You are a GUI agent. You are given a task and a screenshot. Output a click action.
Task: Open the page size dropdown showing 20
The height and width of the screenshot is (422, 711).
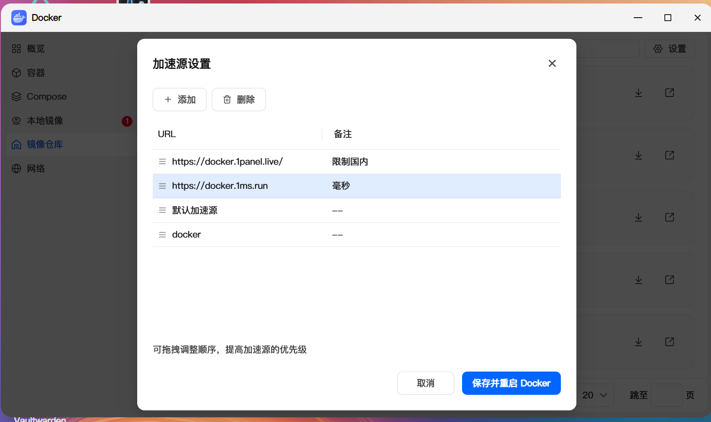tap(595, 395)
